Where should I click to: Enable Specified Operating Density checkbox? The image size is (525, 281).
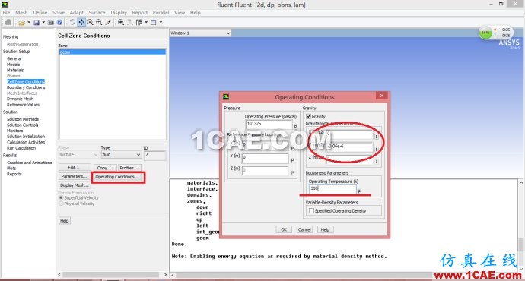pyautogui.click(x=311, y=211)
